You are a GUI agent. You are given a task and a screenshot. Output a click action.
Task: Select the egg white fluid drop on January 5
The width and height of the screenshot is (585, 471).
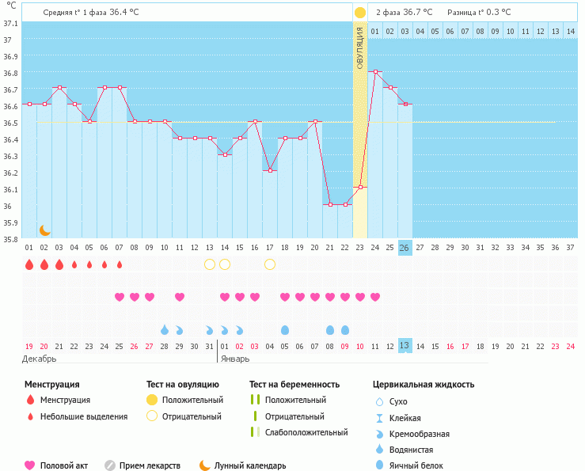285,329
